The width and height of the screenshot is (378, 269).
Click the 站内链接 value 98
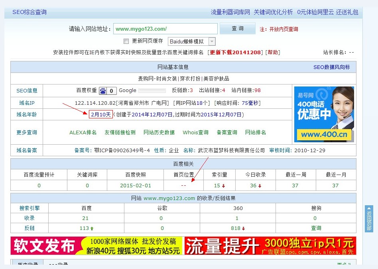pyautogui.click(x=258, y=90)
